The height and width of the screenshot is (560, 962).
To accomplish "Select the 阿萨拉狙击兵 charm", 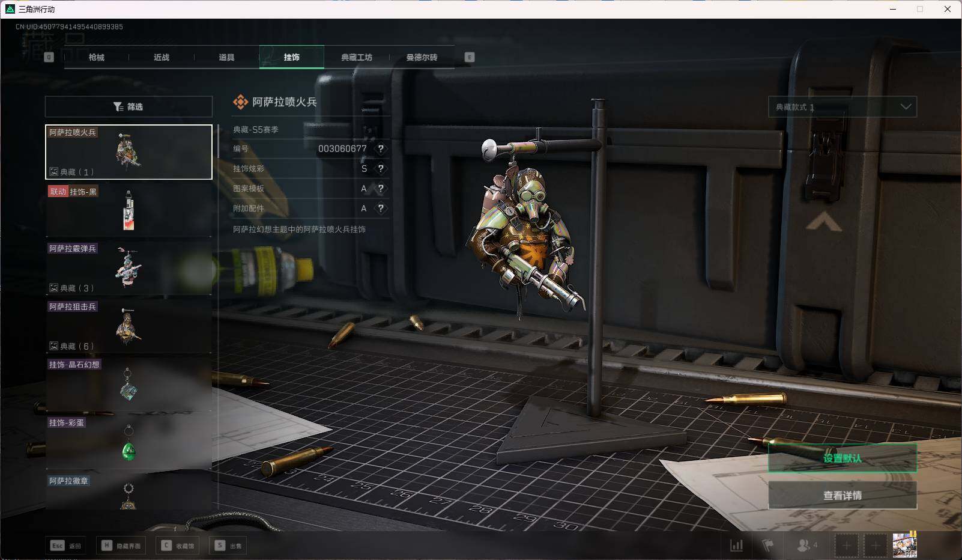I will [129, 326].
